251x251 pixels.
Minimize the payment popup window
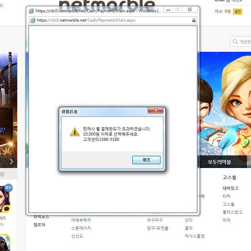(168, 10)
